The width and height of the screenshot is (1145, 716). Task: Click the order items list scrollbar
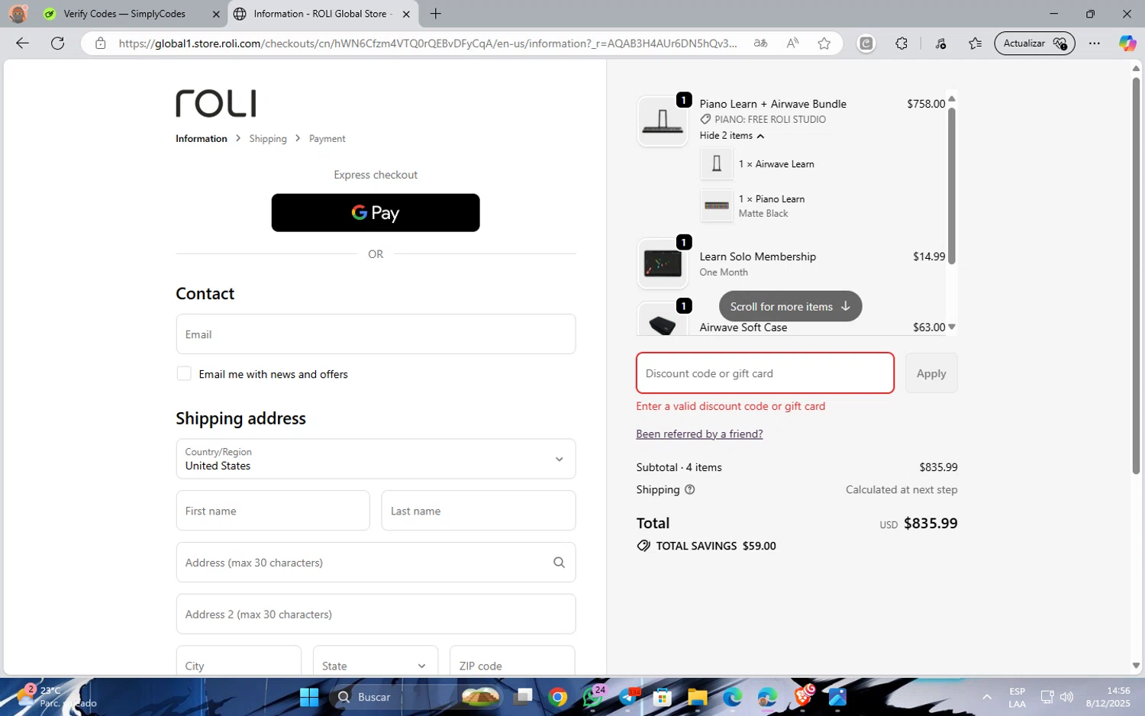pyautogui.click(x=952, y=185)
